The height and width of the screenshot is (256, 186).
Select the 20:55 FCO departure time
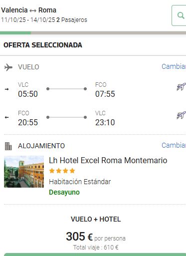[28, 122]
